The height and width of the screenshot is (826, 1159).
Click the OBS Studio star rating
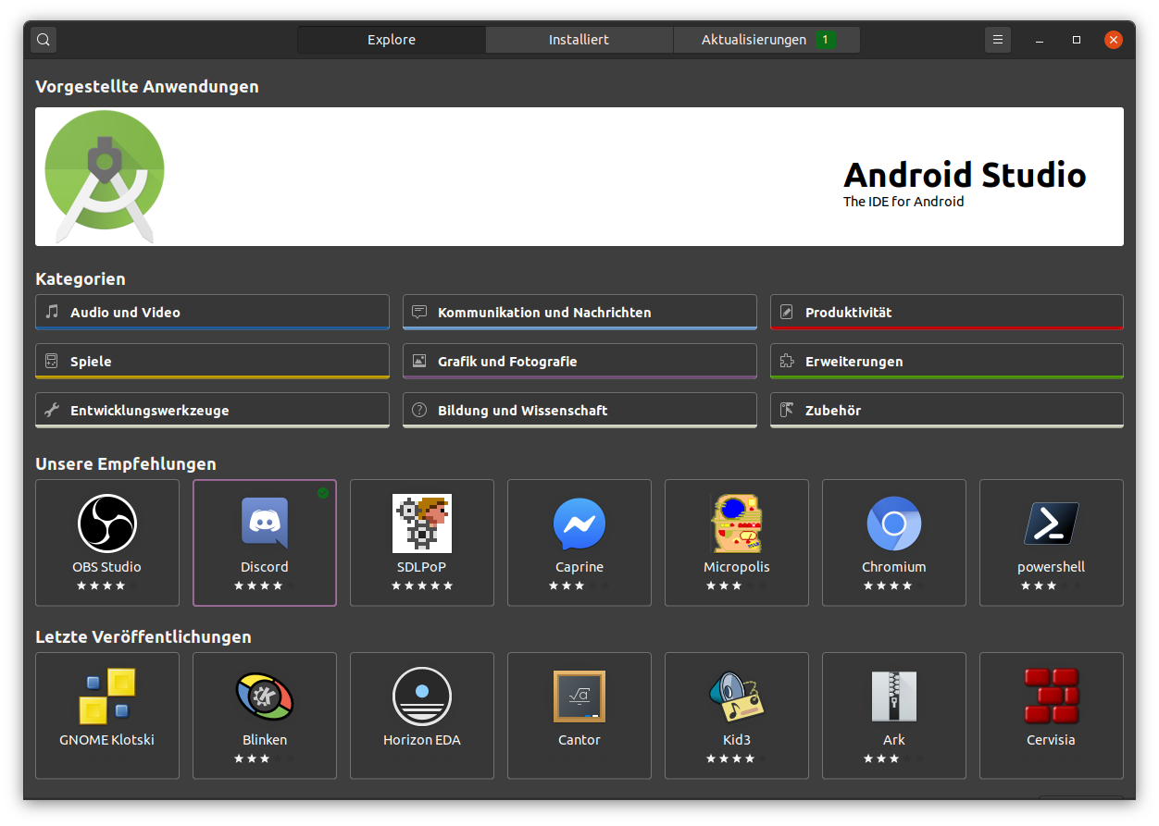tap(107, 586)
